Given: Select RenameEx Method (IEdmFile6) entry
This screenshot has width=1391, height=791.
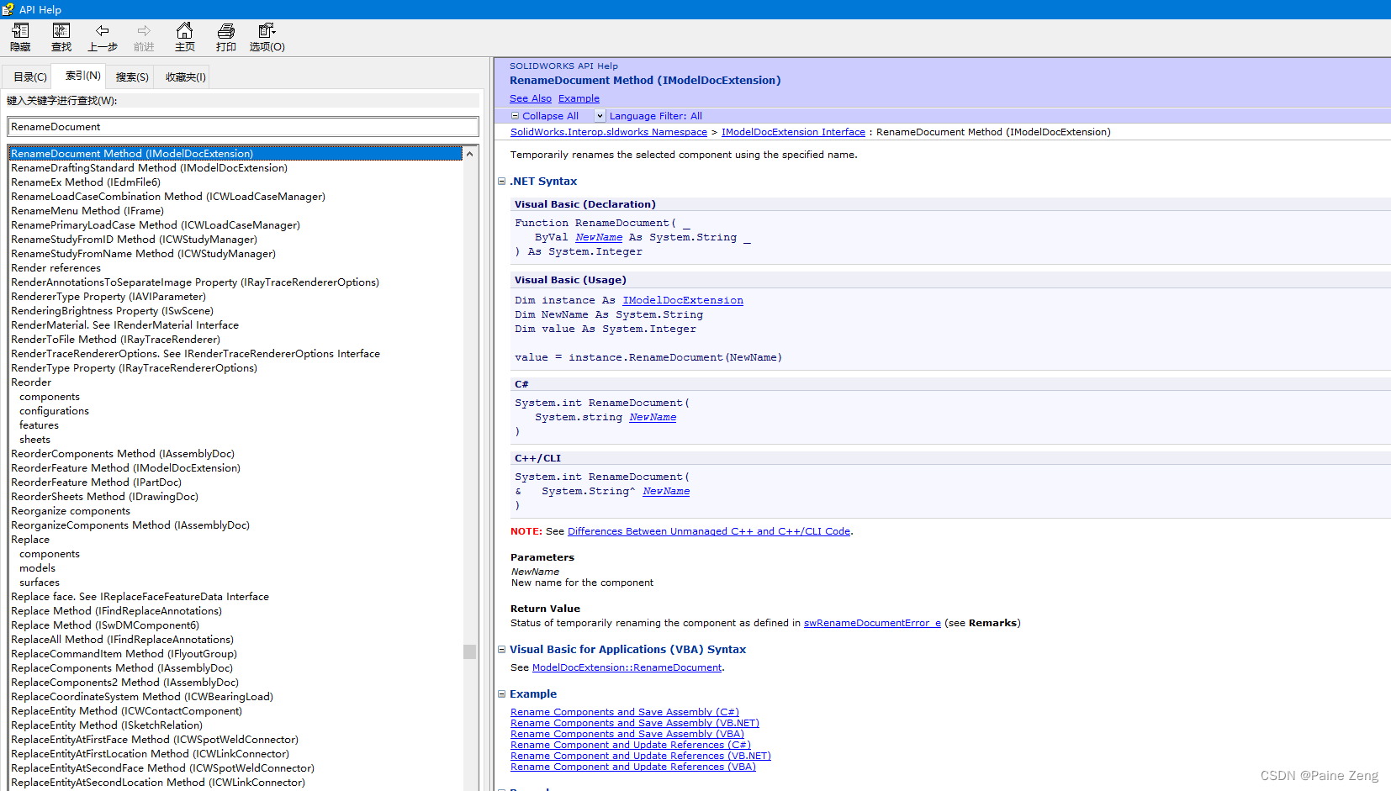Looking at the screenshot, I should [86, 182].
